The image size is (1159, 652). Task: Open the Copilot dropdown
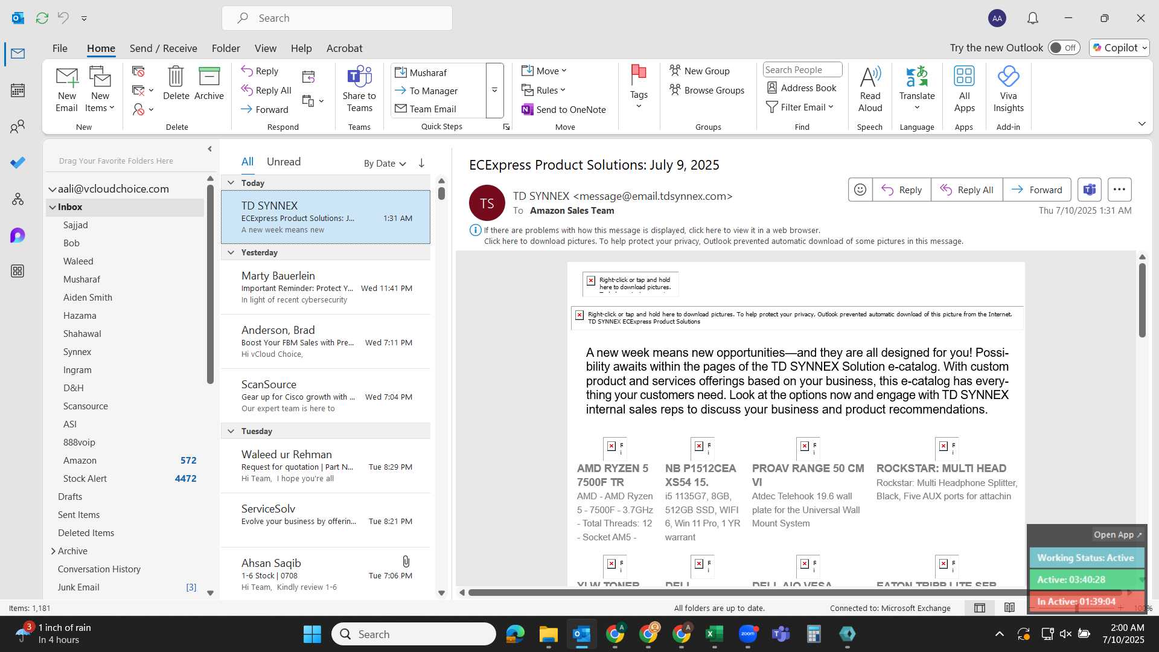(1119, 48)
